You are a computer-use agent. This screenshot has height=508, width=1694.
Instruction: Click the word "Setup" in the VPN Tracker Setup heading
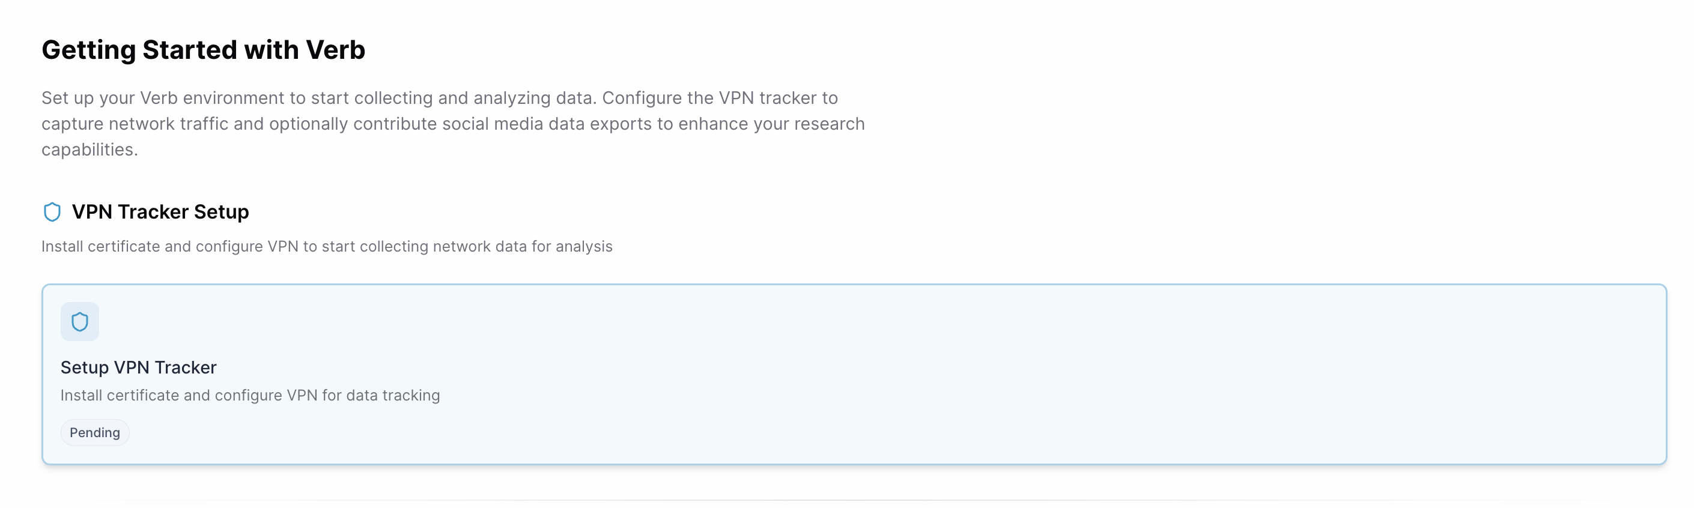coord(221,211)
